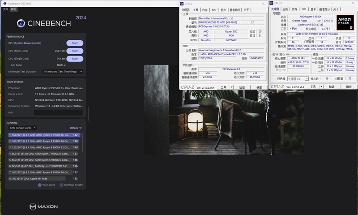Screen dimensions: 358x215
Task: Switch to 主板 tab in processor CPU-Z window
Action: point(286,9)
